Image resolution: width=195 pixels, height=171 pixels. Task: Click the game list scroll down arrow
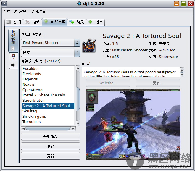point(78,124)
